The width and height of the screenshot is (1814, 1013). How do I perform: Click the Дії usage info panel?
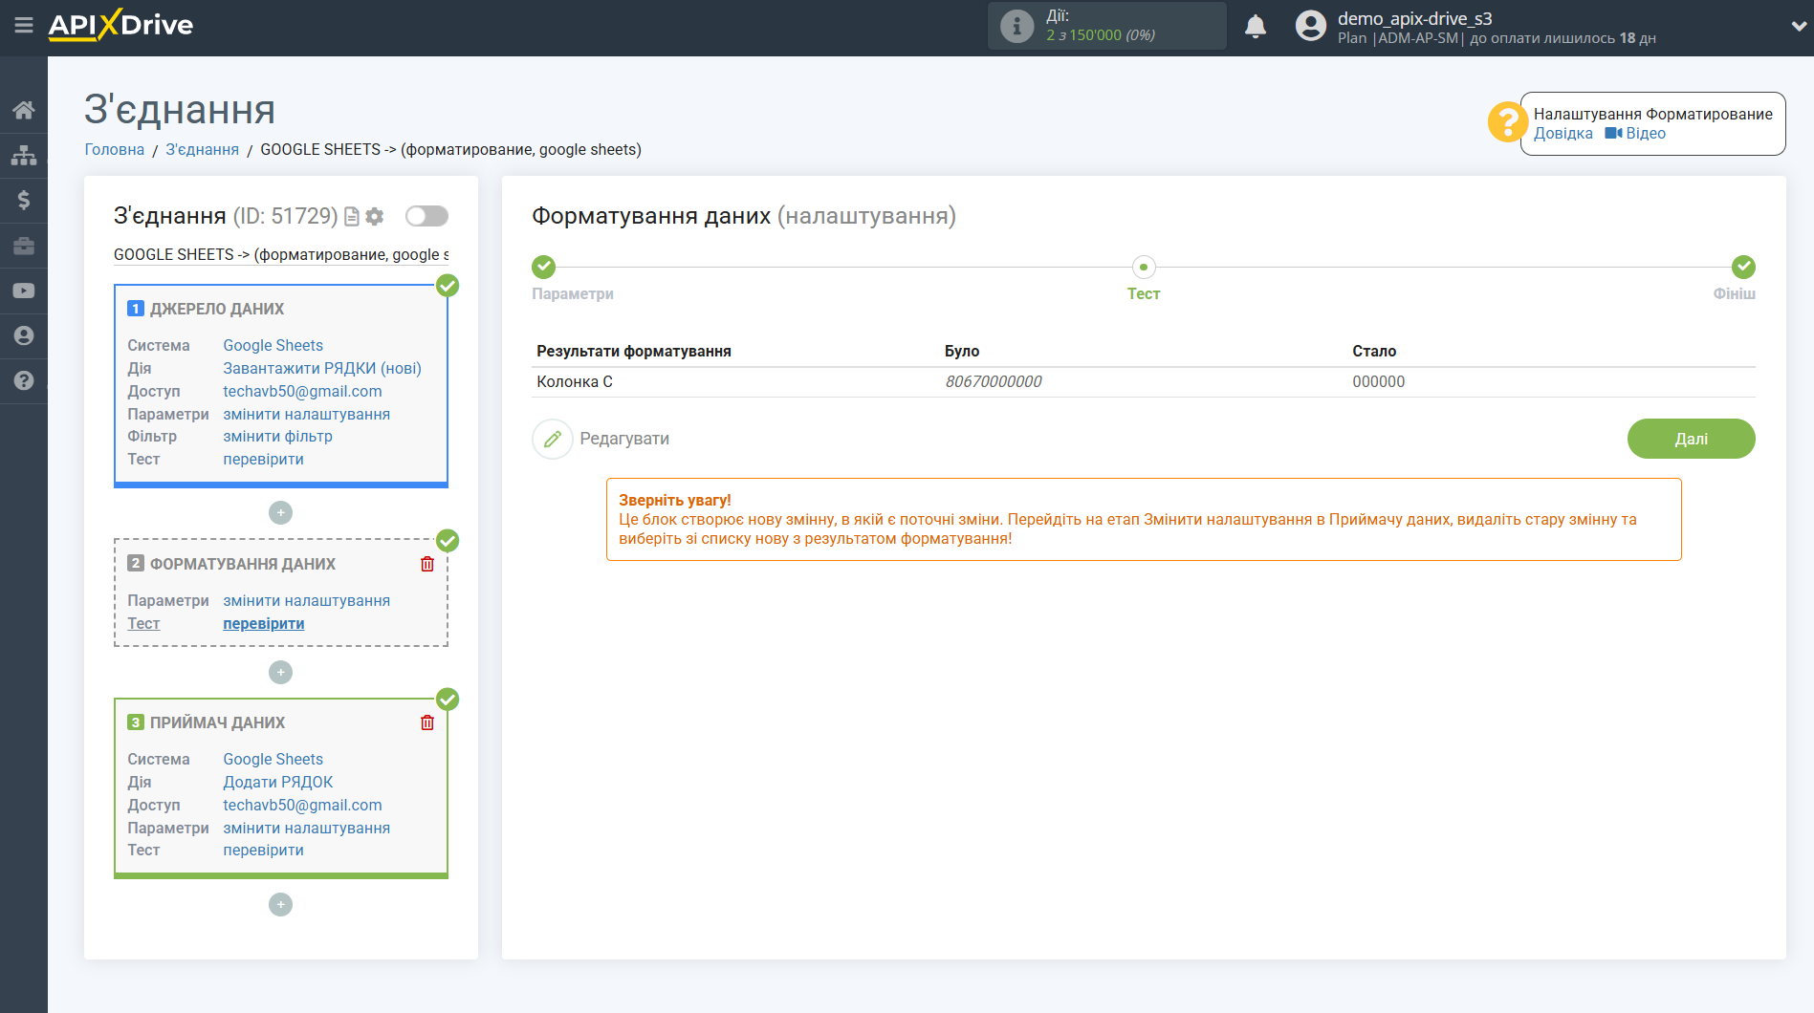click(x=1107, y=26)
